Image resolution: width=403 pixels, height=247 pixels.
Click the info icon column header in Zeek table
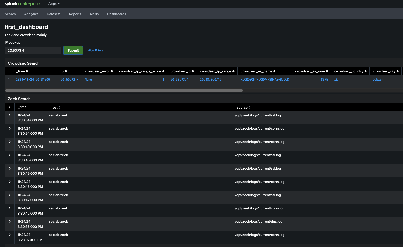[x=10, y=107]
